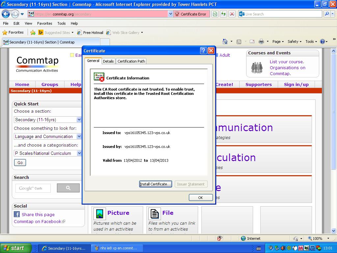Select the Secondary (11-16yrs) Section browser tab

coord(51,42)
